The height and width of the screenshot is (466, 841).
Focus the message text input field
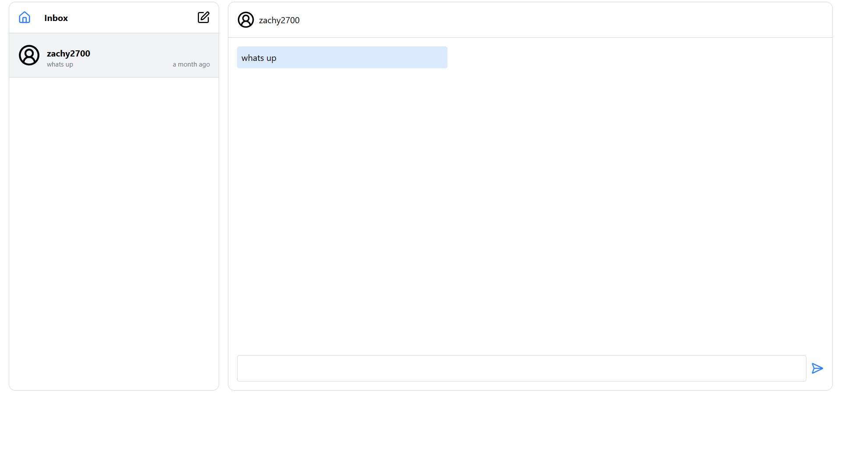tap(522, 368)
